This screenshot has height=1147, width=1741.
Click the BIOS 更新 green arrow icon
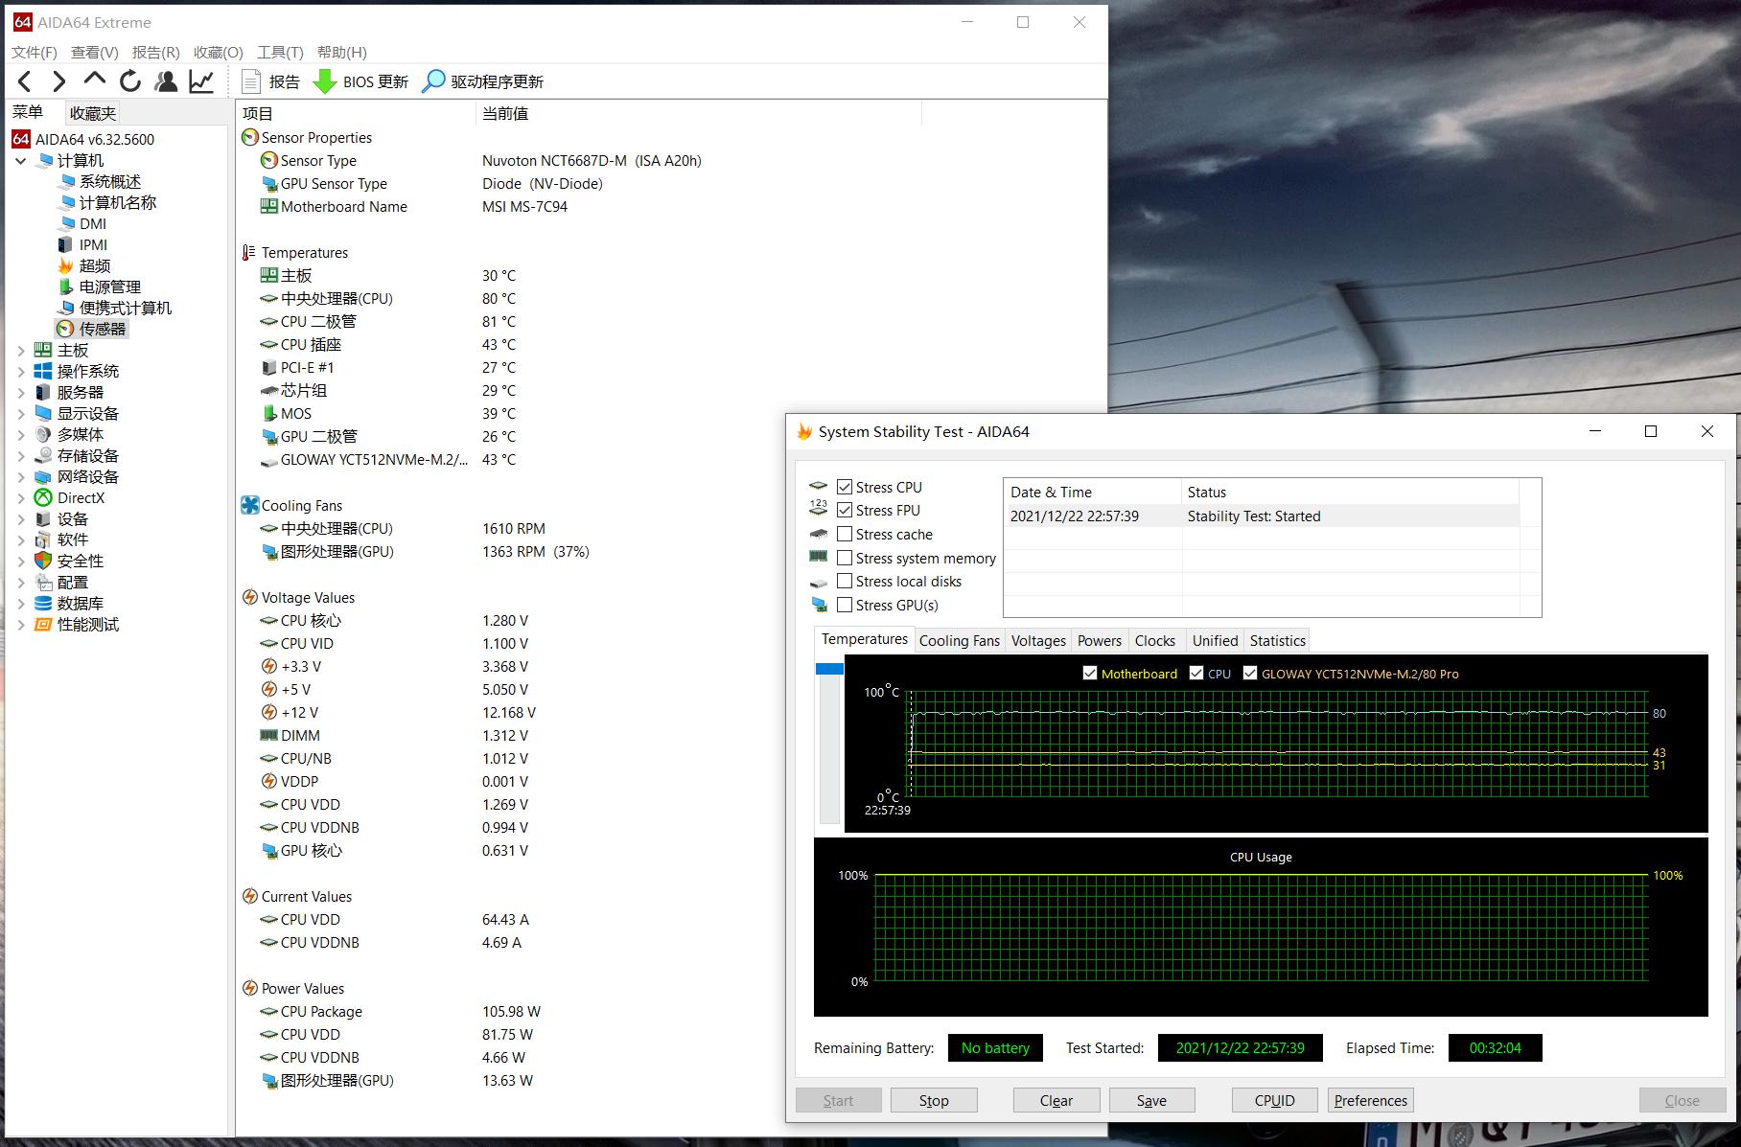pyautogui.click(x=325, y=81)
